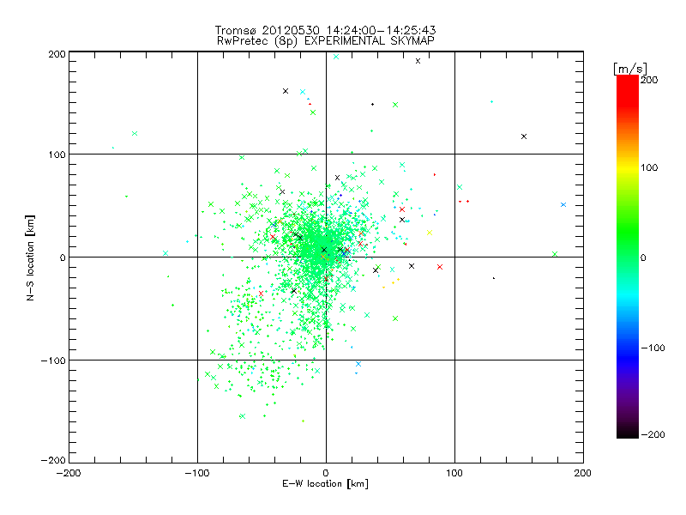Click the blue X marker nearest the plot's east edge
Screen dimensions: 686x515
tap(563, 205)
